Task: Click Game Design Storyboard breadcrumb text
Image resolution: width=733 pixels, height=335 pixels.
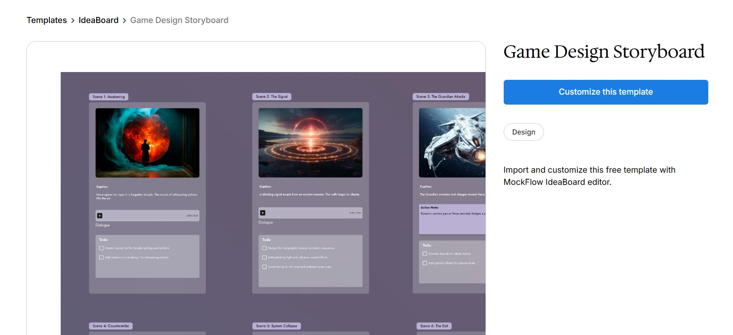Action: click(179, 20)
